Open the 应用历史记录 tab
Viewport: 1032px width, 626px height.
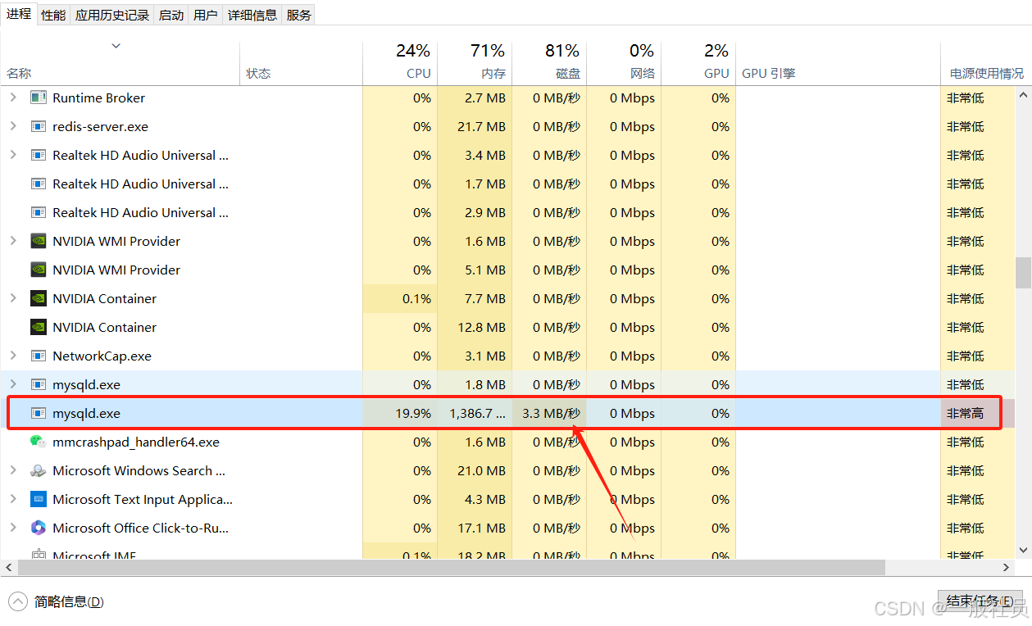click(112, 15)
